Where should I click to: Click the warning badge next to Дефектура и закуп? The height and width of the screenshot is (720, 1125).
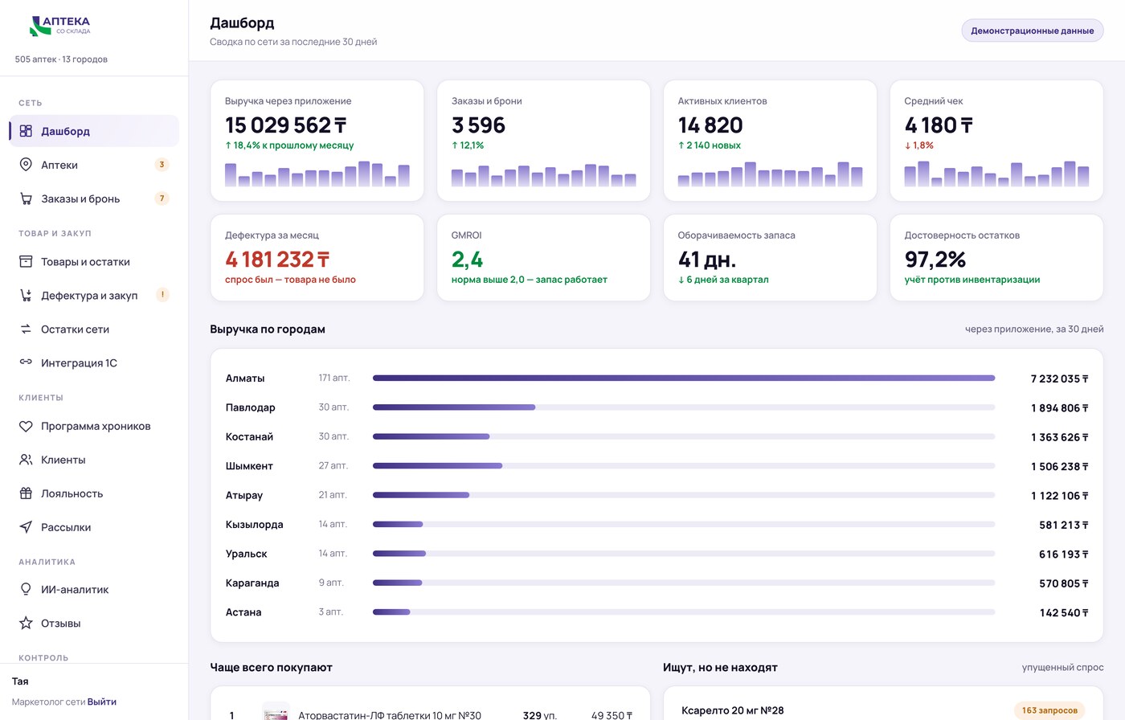point(162,295)
